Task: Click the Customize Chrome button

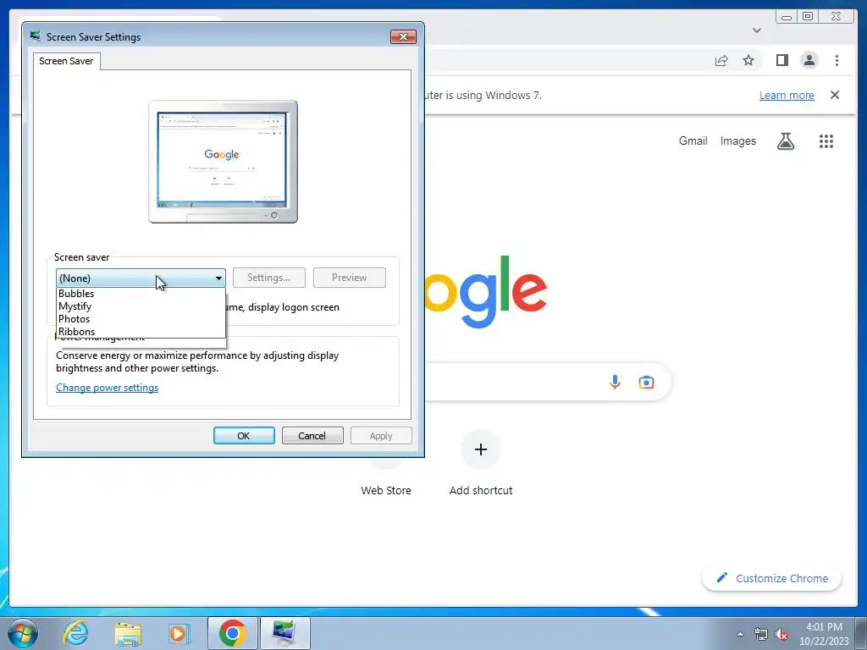Action: coord(772,578)
